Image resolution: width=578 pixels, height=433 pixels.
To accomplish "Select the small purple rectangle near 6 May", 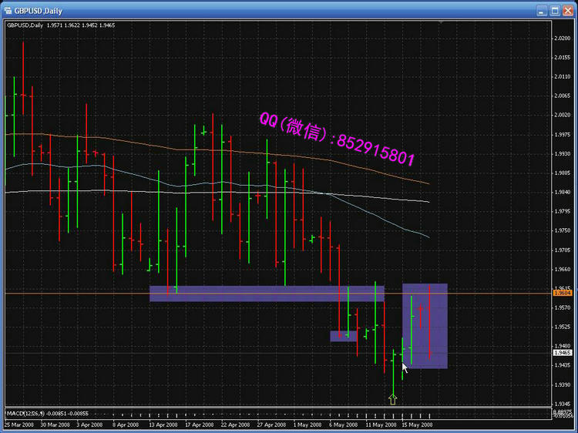I will (x=344, y=336).
